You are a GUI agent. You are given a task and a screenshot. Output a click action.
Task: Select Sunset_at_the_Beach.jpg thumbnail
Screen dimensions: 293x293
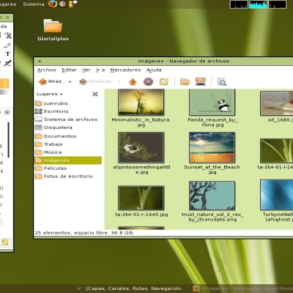pos(212,147)
